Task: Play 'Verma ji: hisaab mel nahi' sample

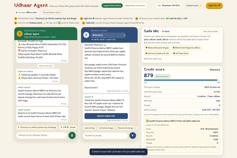Action: tap(157, 53)
